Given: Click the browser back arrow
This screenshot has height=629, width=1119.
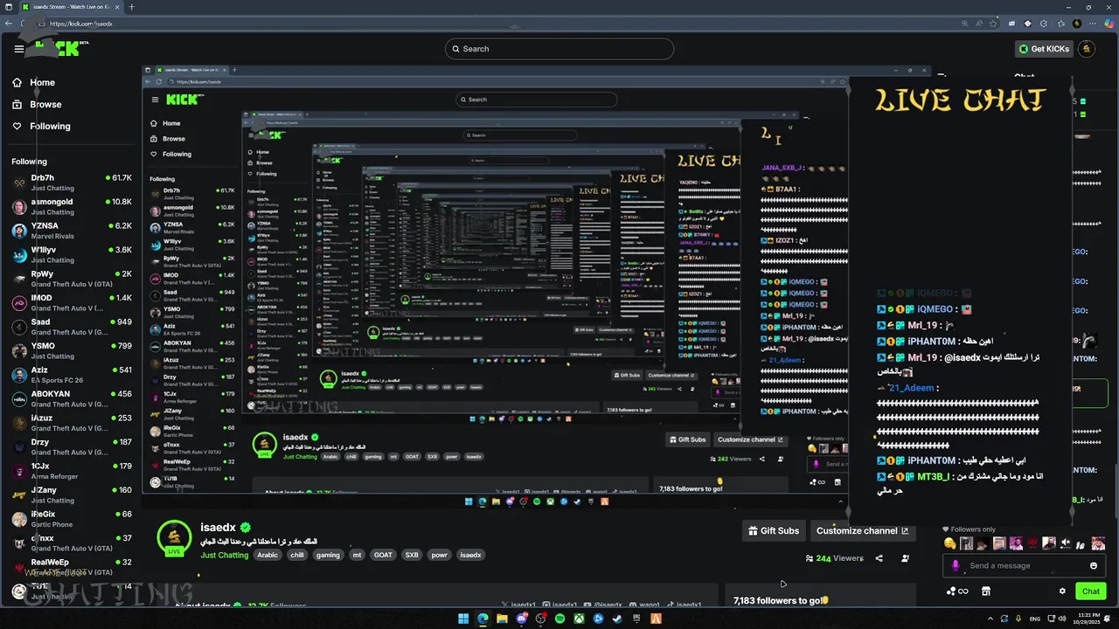Looking at the screenshot, I should pyautogui.click(x=10, y=24).
